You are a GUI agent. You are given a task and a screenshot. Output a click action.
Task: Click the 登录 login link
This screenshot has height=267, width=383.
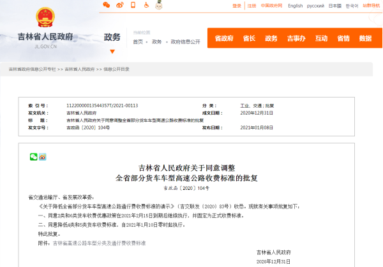pyautogui.click(x=237, y=6)
